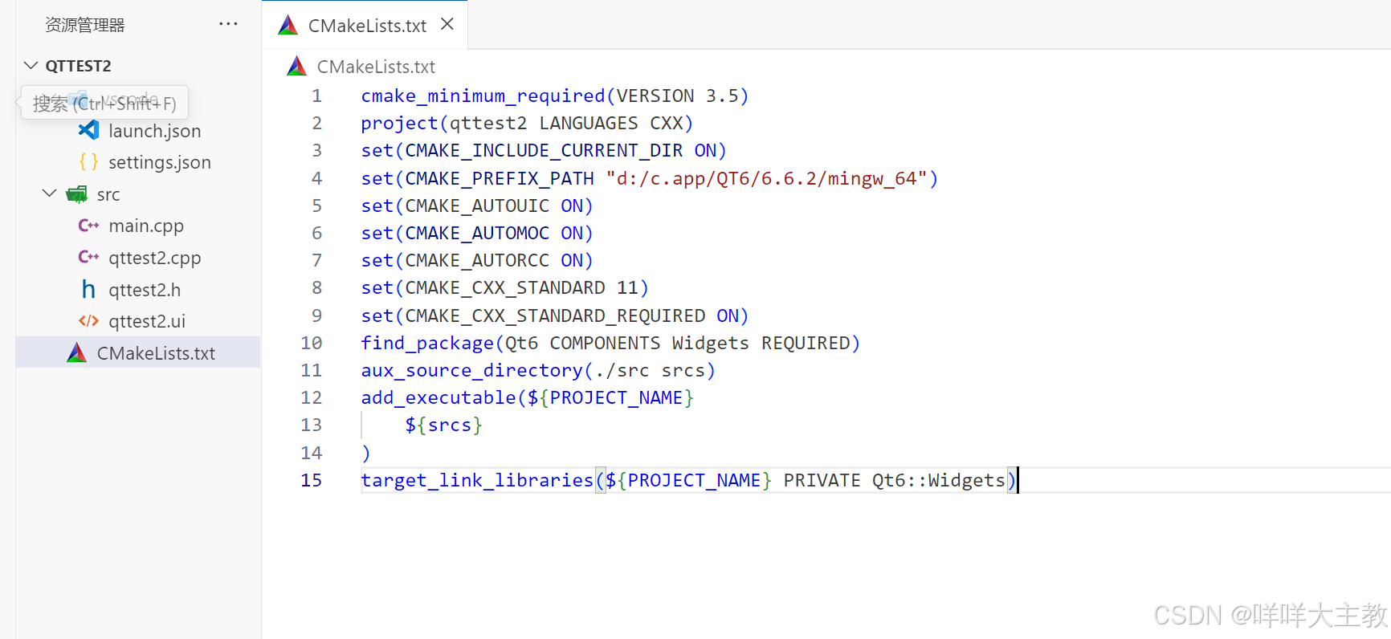Click CMAKE_PREFIX_PATH in line 4
Viewport: 1391px width, 639px height.
pyautogui.click(x=500, y=178)
